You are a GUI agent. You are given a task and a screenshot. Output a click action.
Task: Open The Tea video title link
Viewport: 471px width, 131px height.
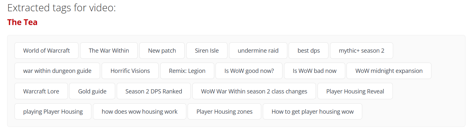[22, 22]
